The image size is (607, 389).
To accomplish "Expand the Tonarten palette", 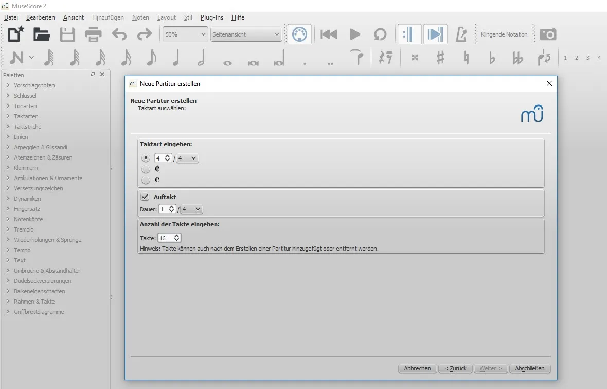I will coord(8,105).
